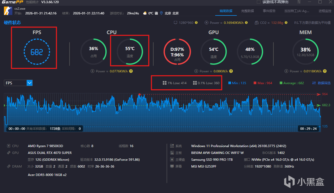
Task: Toggle the Min 135 series legend
Action: pos(237,83)
